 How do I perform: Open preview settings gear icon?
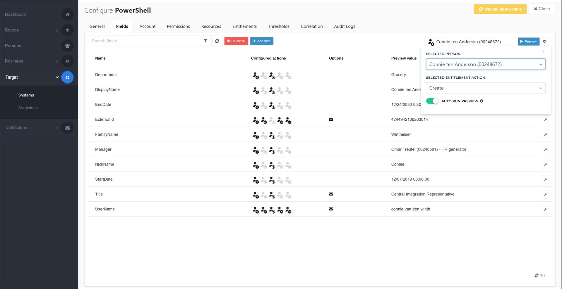pyautogui.click(x=544, y=41)
